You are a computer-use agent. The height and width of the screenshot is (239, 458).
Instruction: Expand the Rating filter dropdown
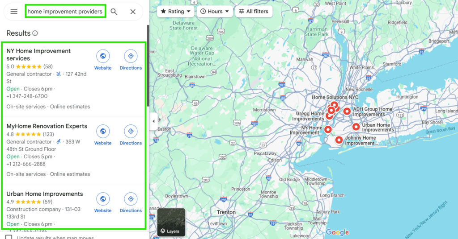(x=176, y=11)
